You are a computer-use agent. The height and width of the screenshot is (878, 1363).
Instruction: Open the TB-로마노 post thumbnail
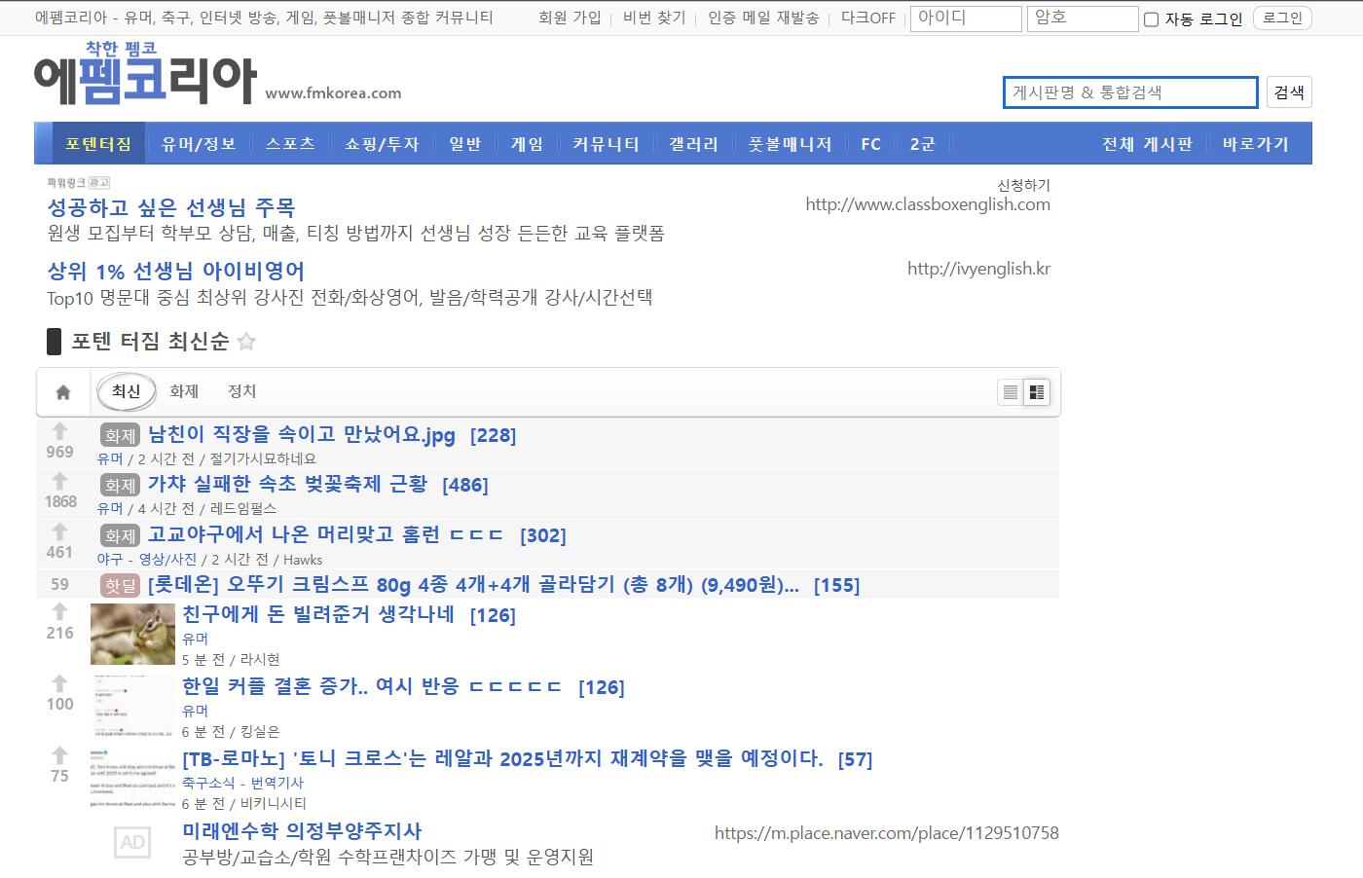click(x=132, y=778)
